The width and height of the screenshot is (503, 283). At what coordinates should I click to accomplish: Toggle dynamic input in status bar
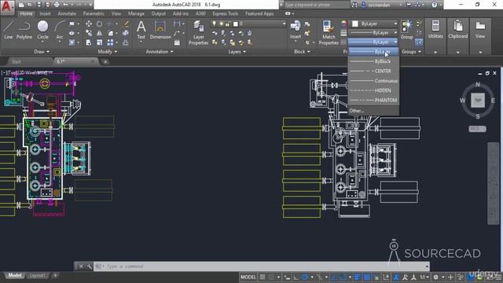(x=287, y=277)
